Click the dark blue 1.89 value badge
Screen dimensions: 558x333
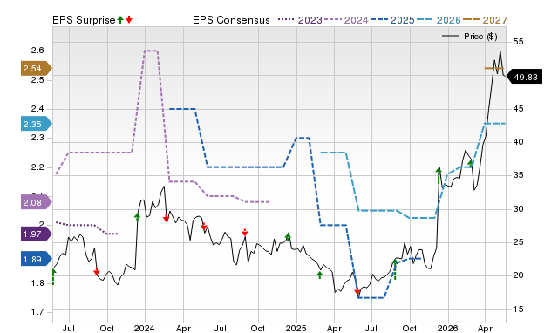pos(37,260)
